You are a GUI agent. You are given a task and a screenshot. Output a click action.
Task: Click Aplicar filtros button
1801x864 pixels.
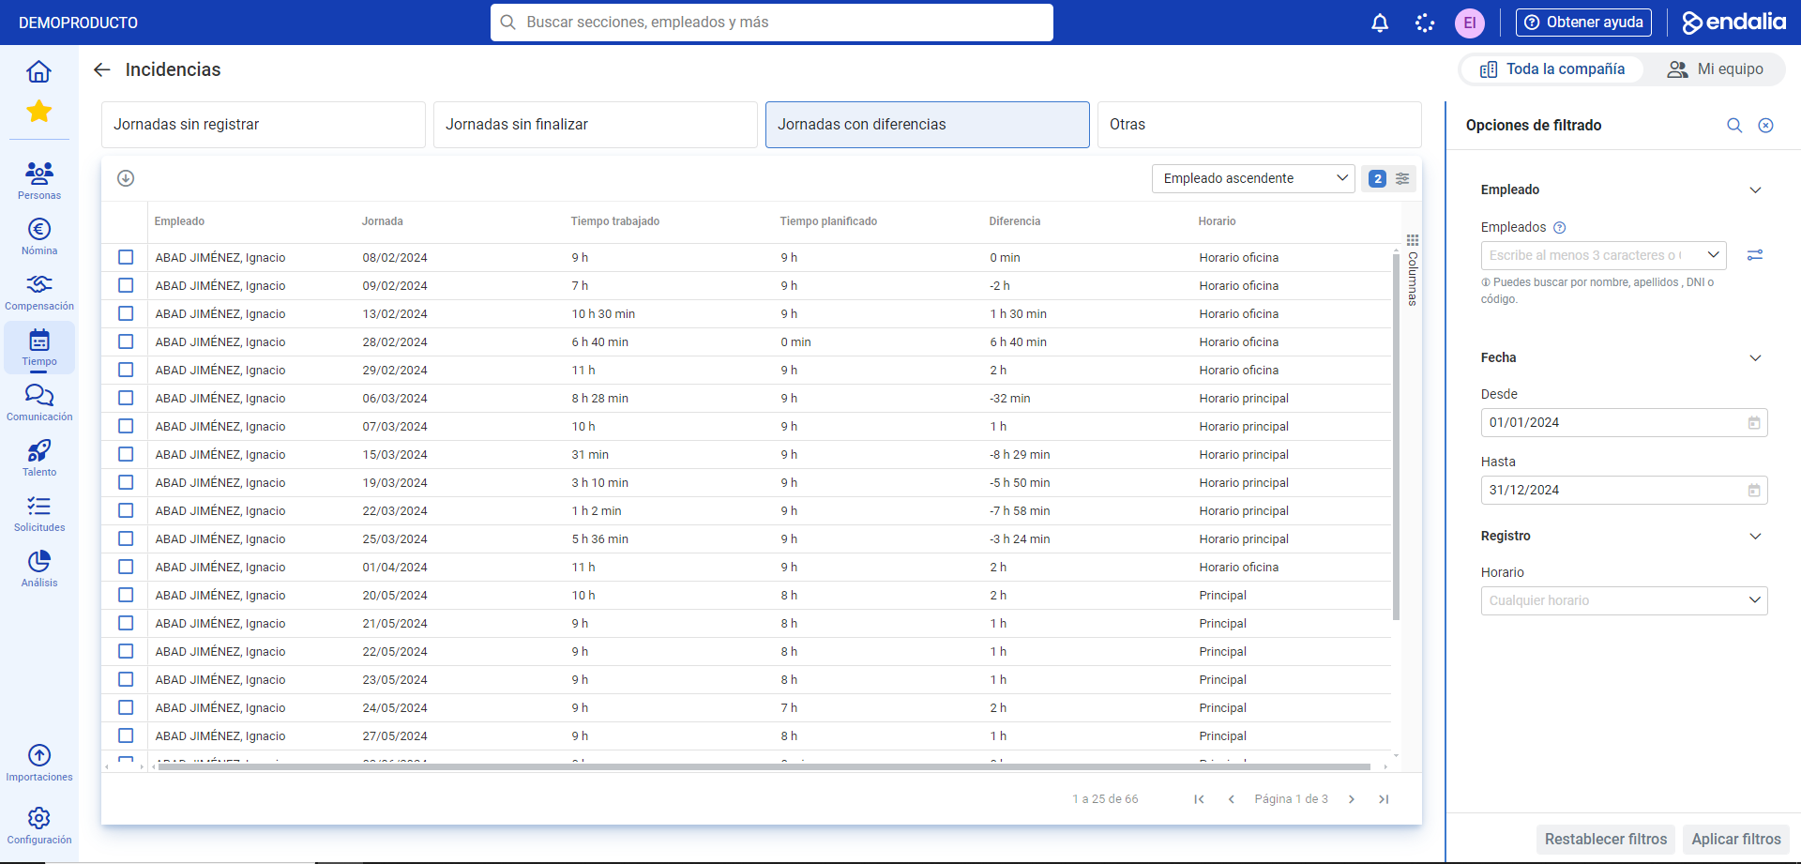click(1736, 839)
